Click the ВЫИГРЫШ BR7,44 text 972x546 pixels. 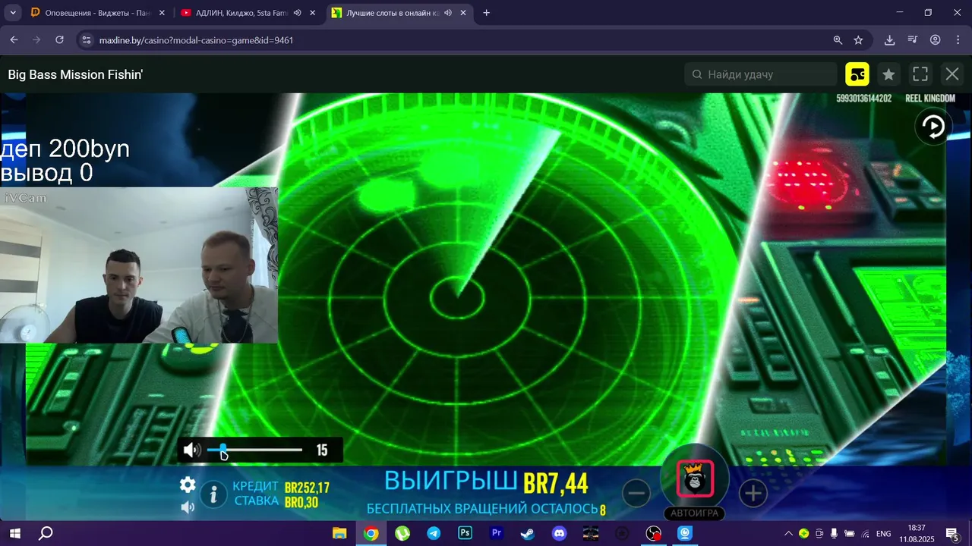coord(486,482)
